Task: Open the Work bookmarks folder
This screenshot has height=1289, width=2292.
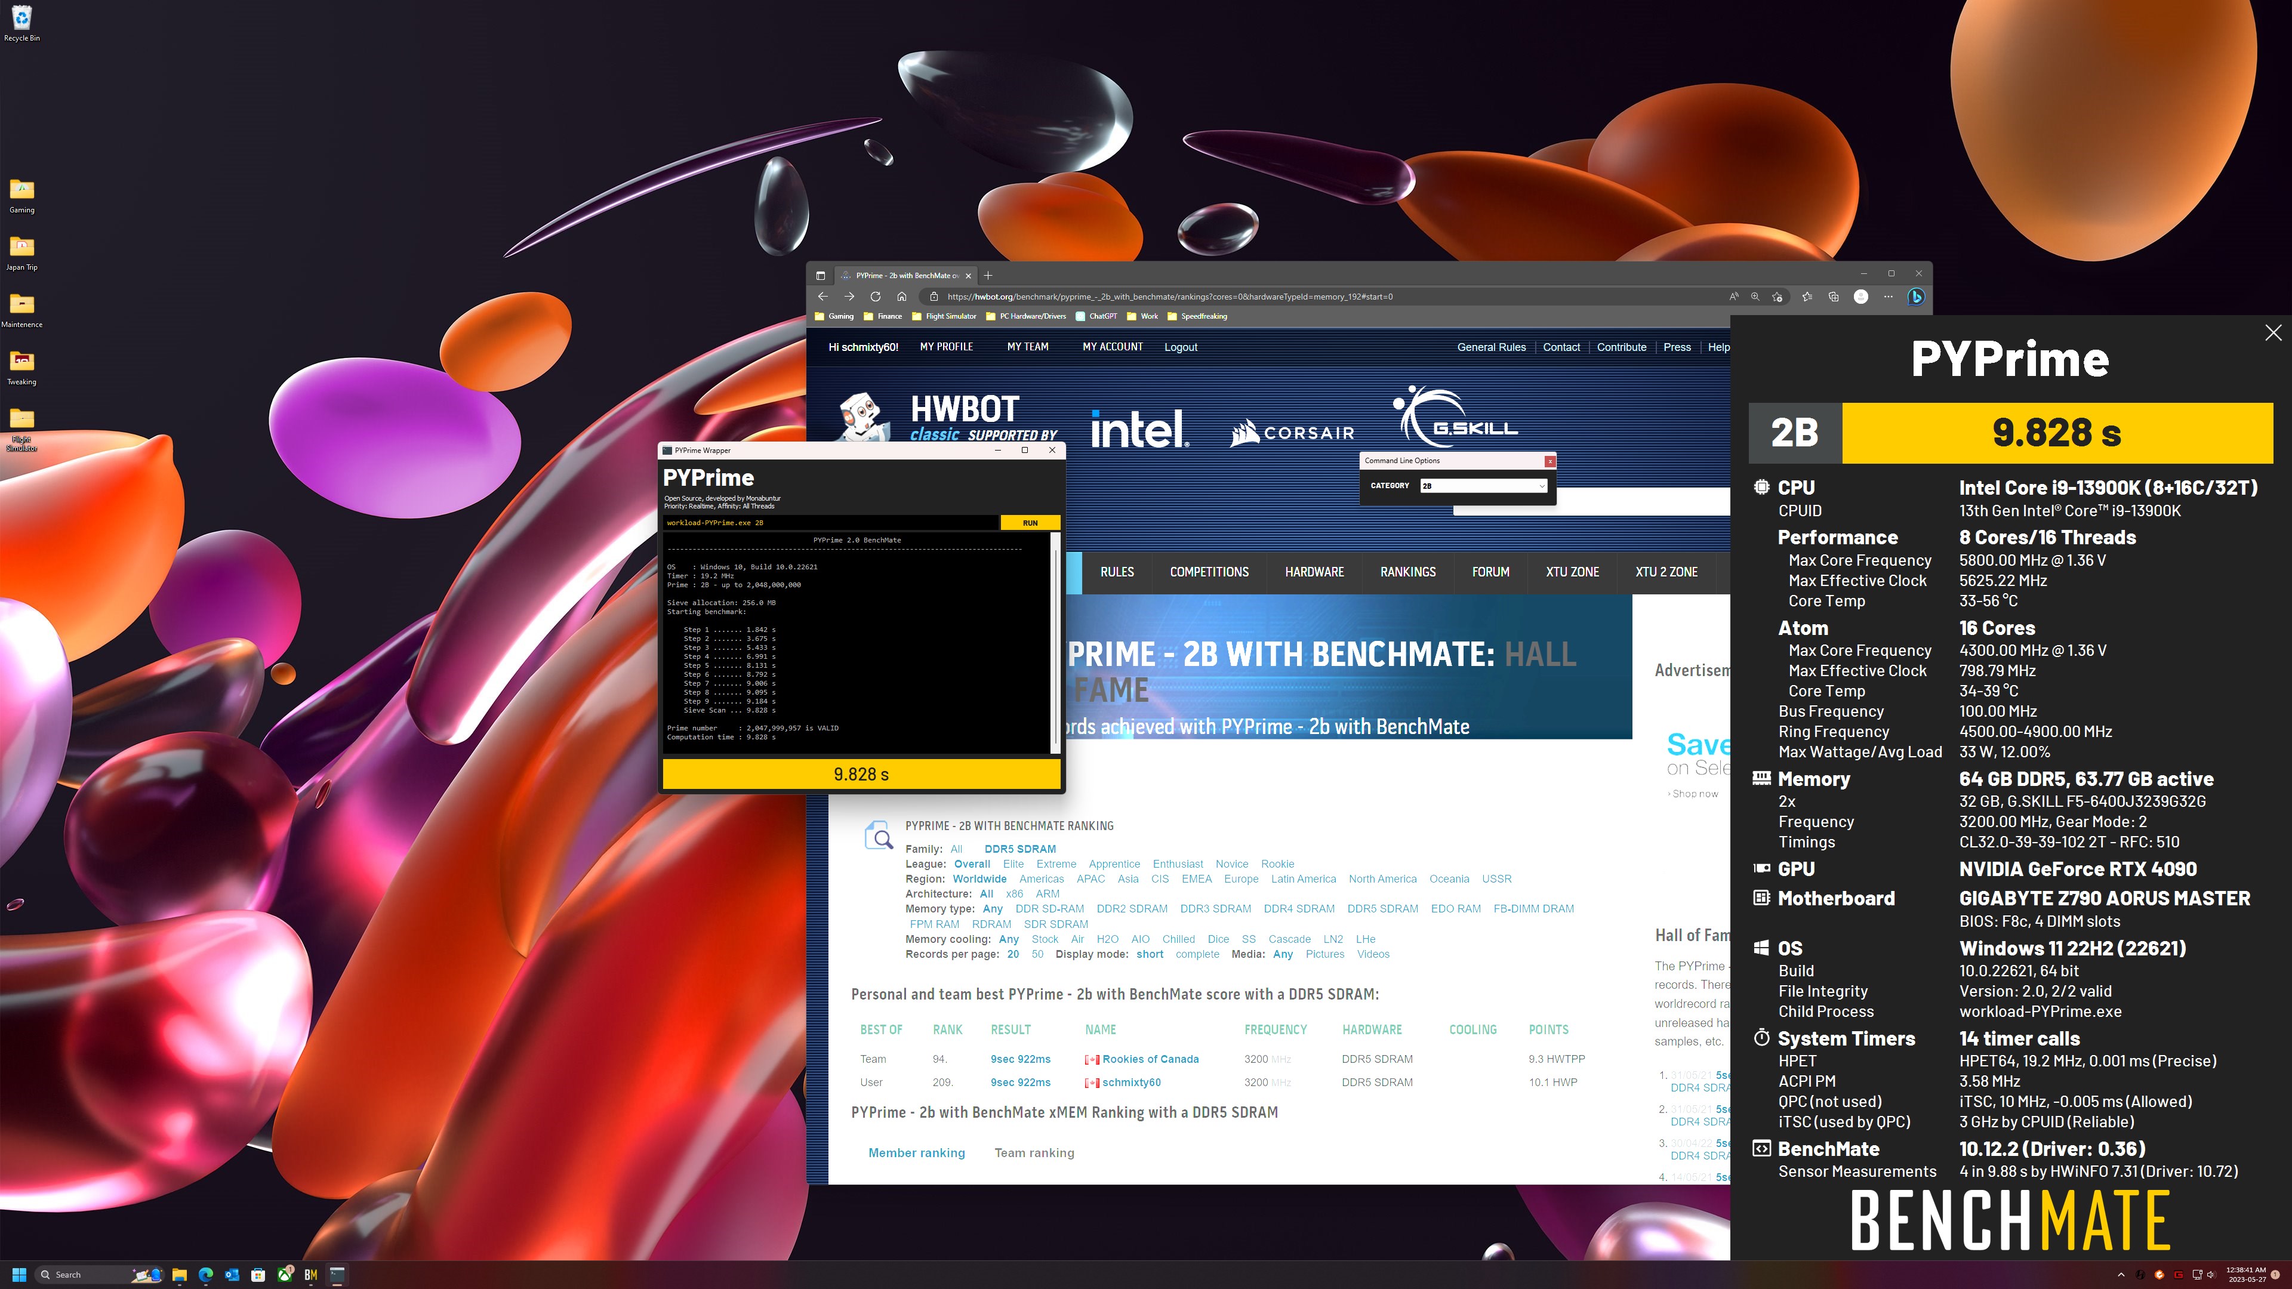Action: coord(1142,316)
